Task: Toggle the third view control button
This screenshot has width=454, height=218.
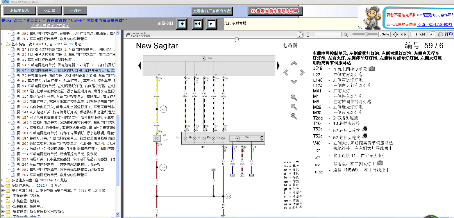Action: pos(212,24)
